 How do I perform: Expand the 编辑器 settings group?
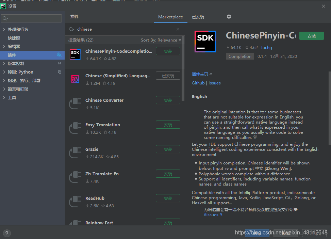click(x=4, y=47)
